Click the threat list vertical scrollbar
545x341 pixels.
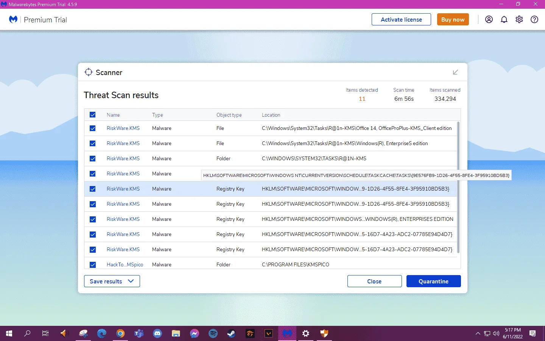point(458,187)
